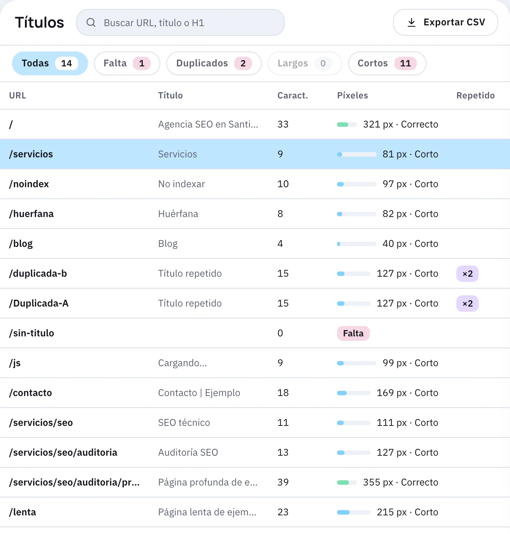Viewport: 510px width, 534px height.
Task: Click the pixel bar for the / root row
Action: pos(347,125)
